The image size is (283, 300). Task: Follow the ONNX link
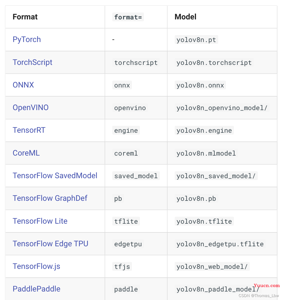[x=23, y=85]
